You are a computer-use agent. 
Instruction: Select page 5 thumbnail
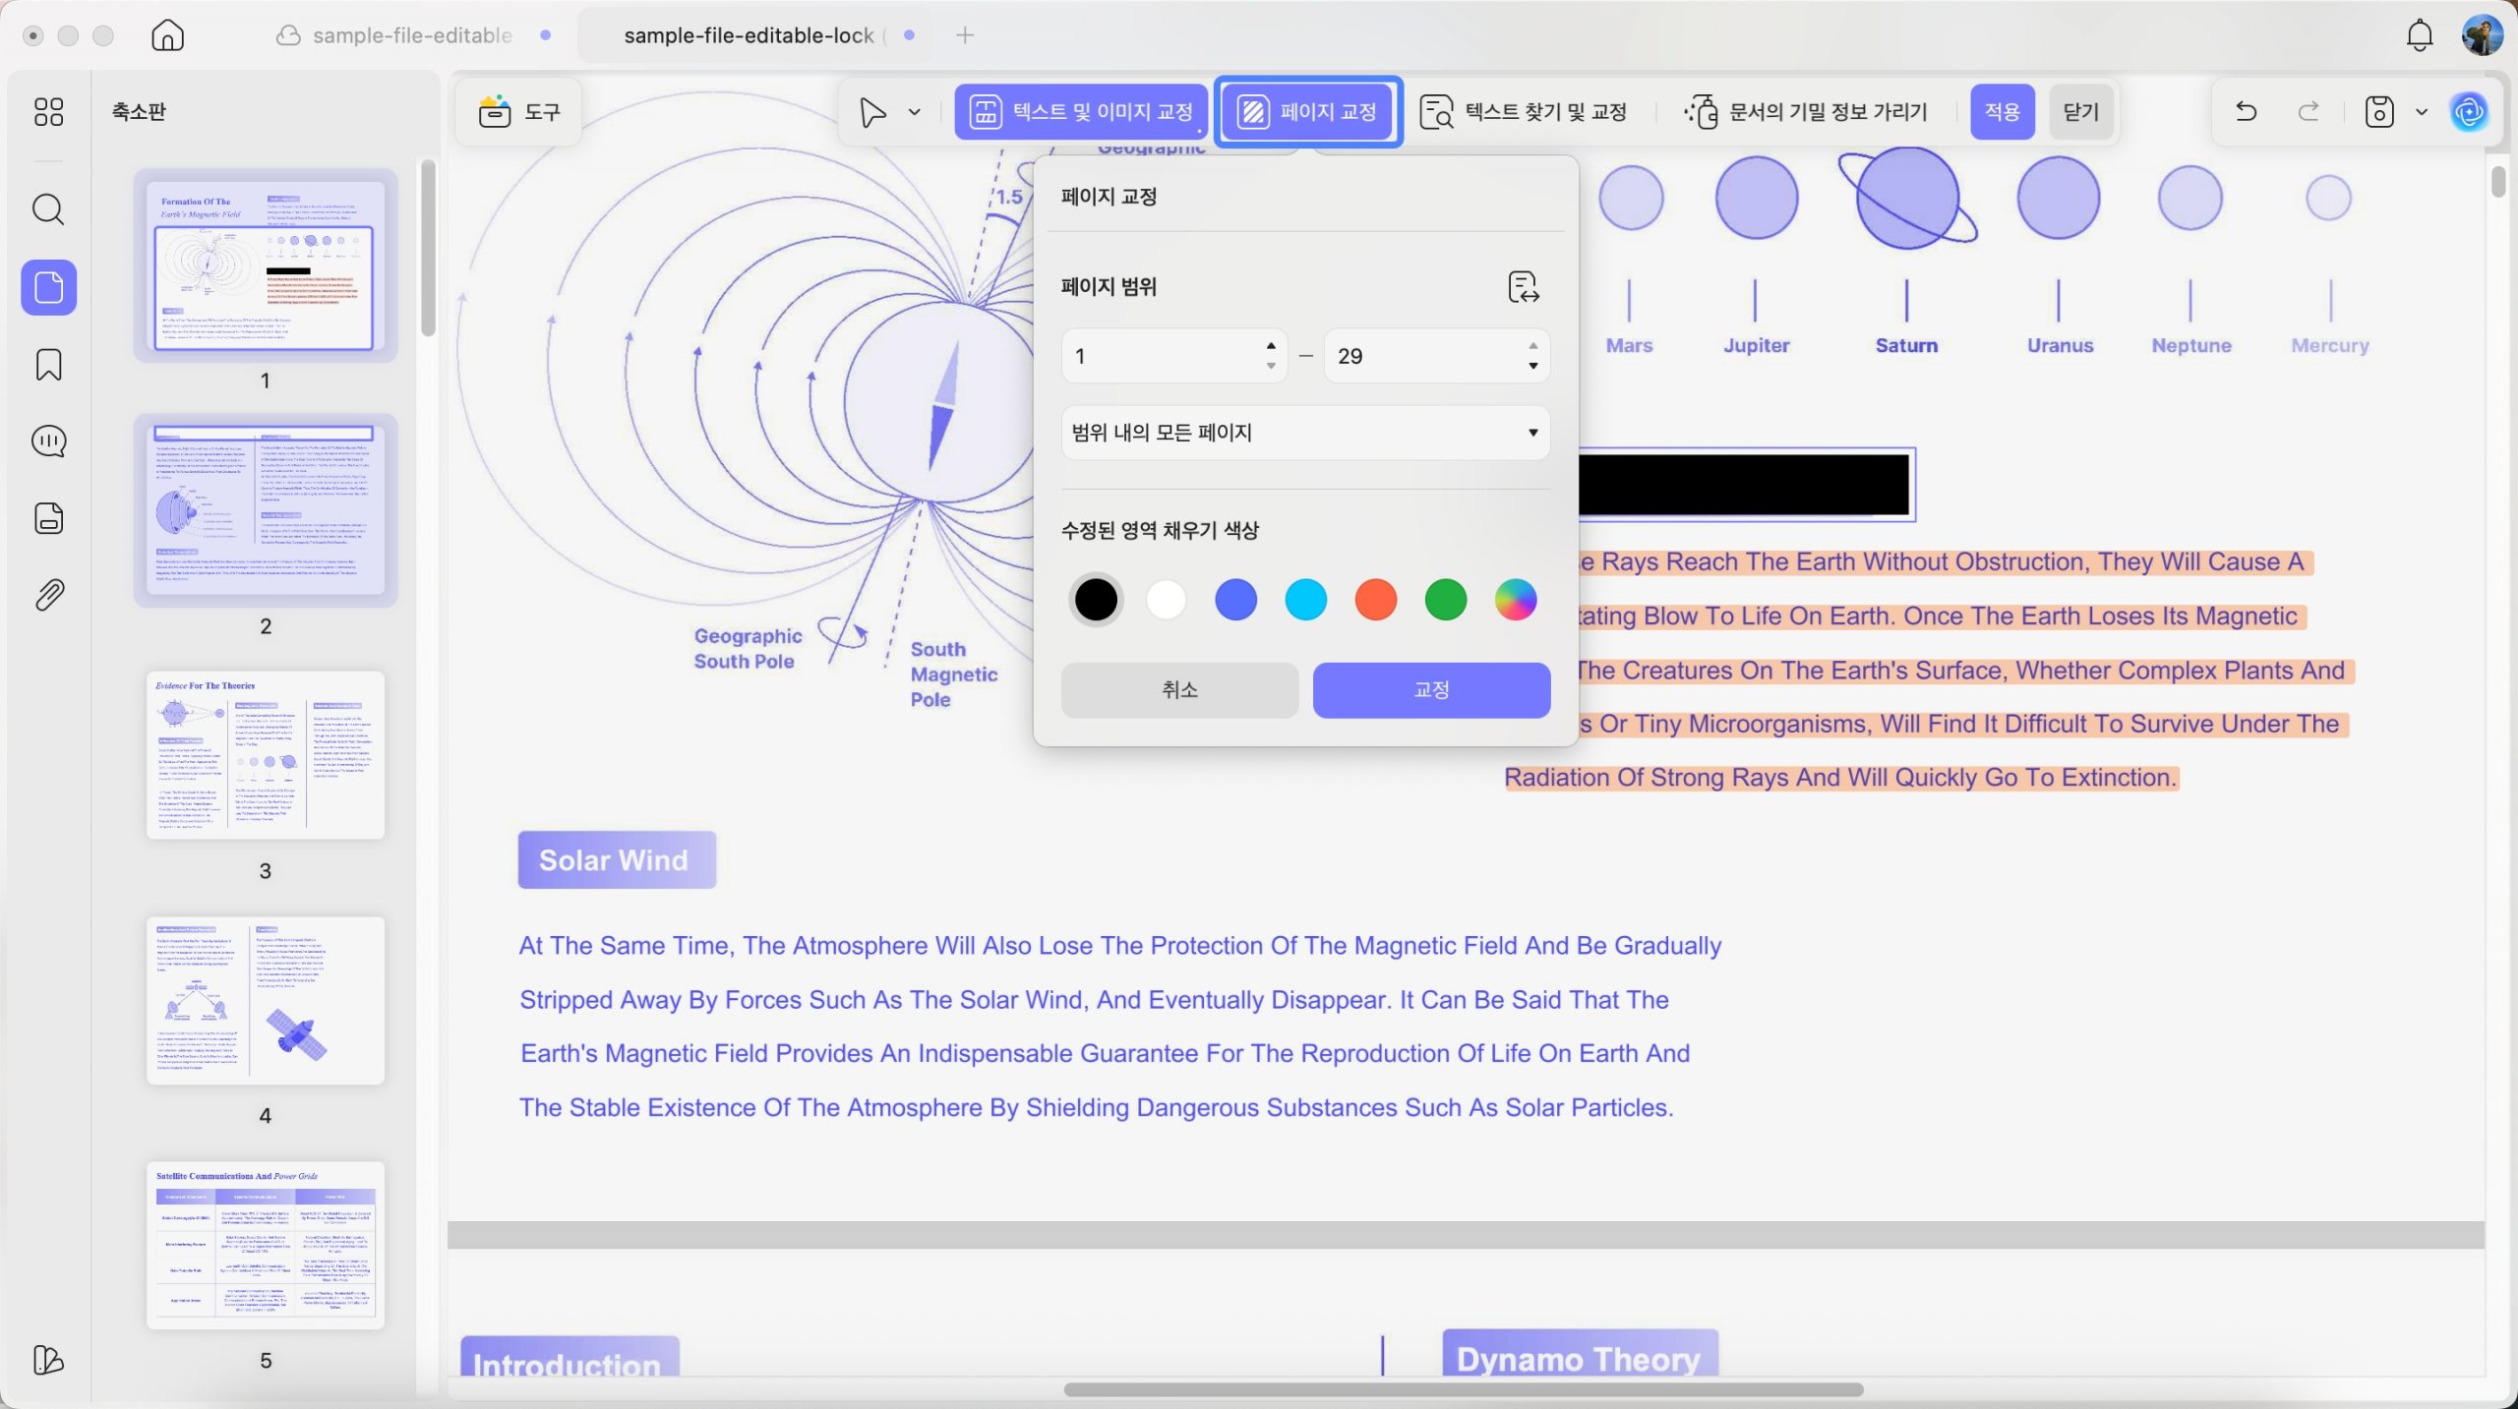coord(266,1245)
